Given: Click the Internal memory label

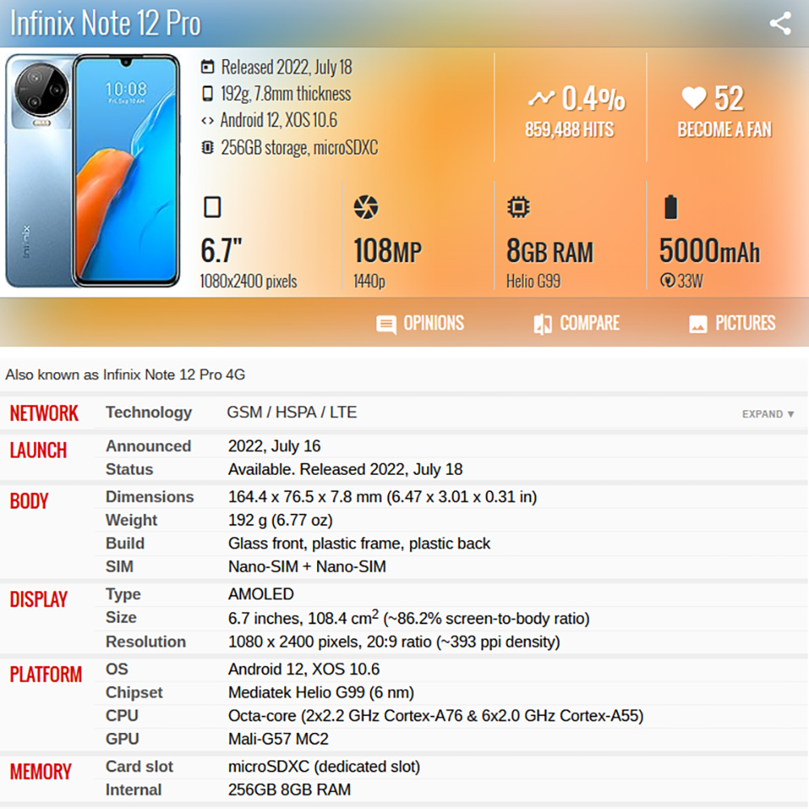Looking at the screenshot, I should (x=133, y=790).
